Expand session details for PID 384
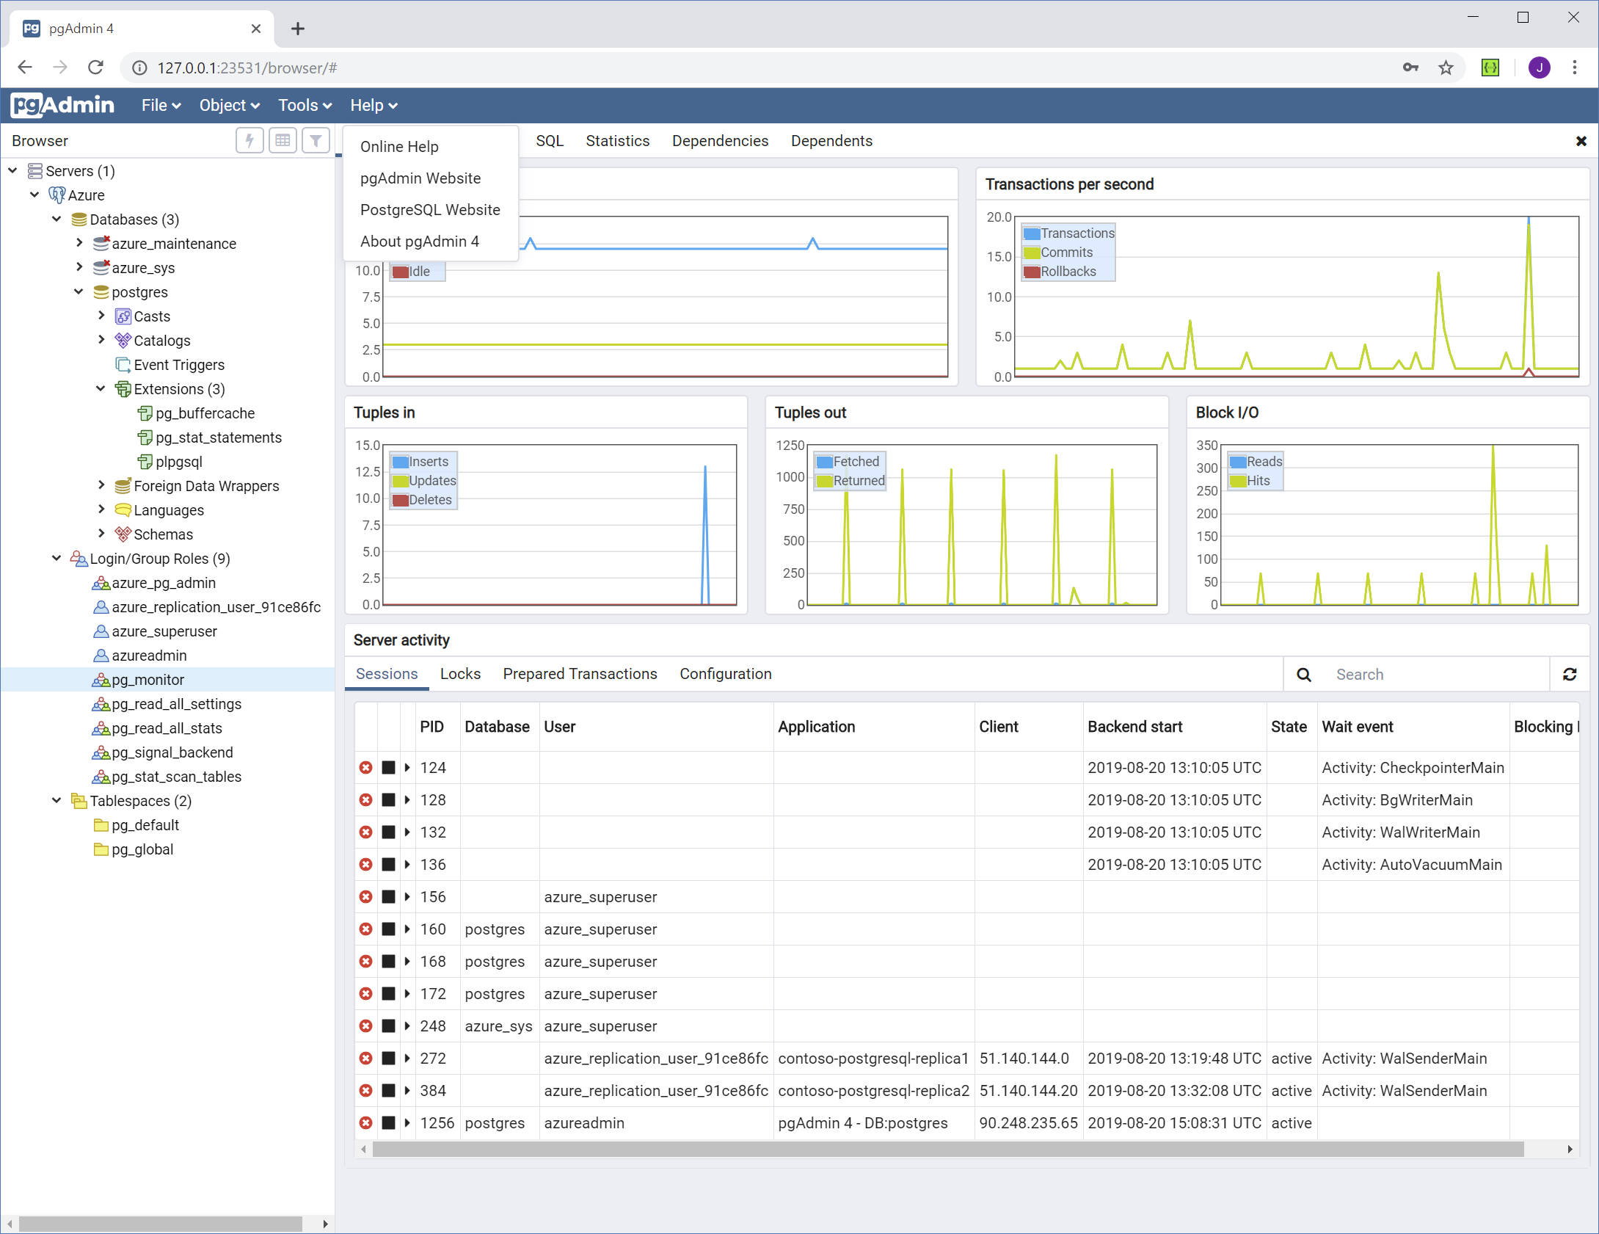 click(x=407, y=1090)
